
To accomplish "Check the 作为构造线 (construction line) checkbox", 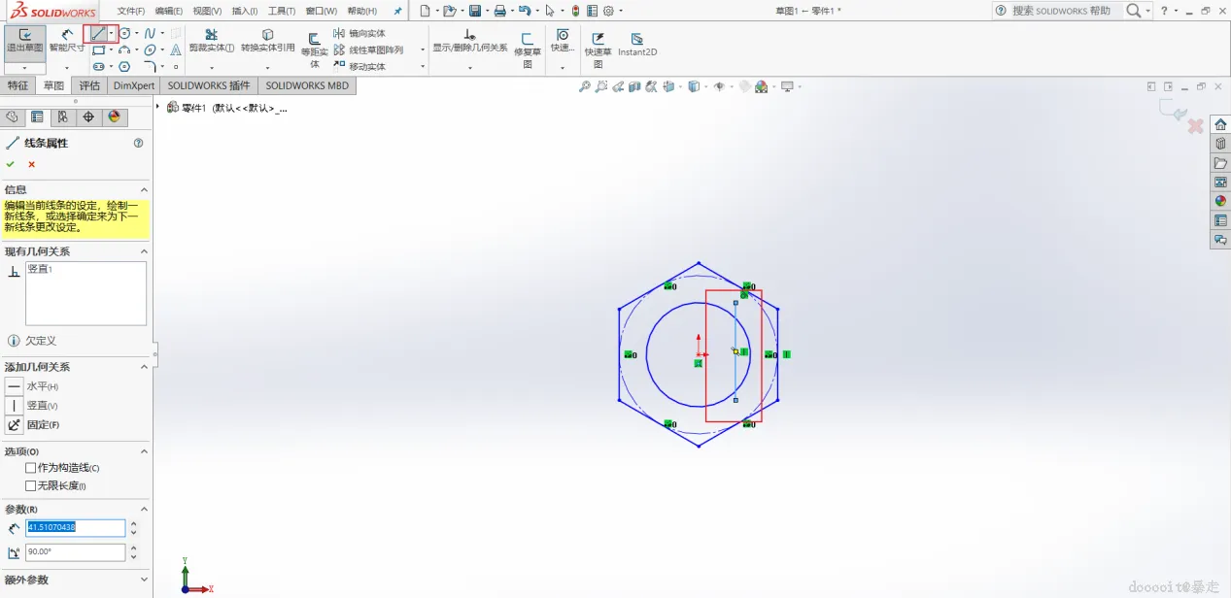I will coord(31,468).
